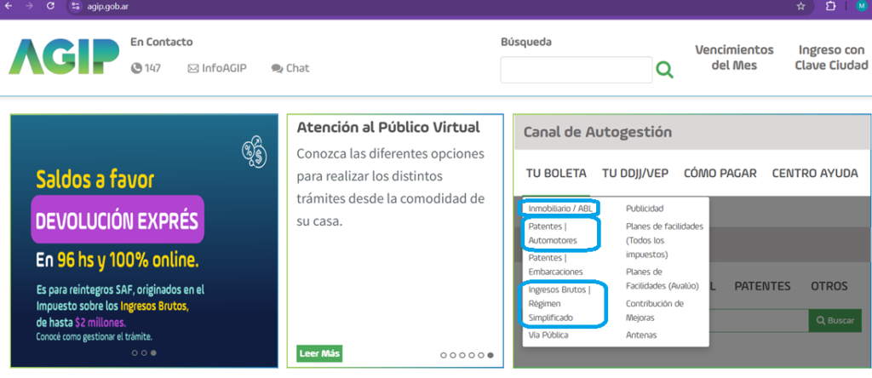Click Ingreso con Clave Ciudad link
This screenshot has height=378, width=872.
click(832, 57)
